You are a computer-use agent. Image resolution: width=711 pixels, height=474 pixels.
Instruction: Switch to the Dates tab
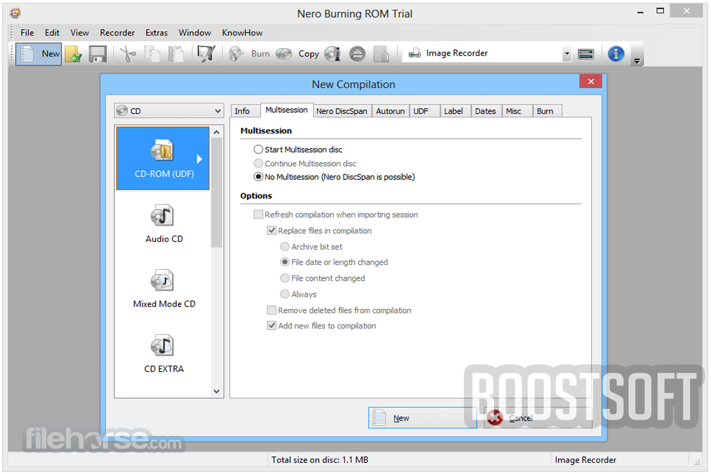point(486,111)
